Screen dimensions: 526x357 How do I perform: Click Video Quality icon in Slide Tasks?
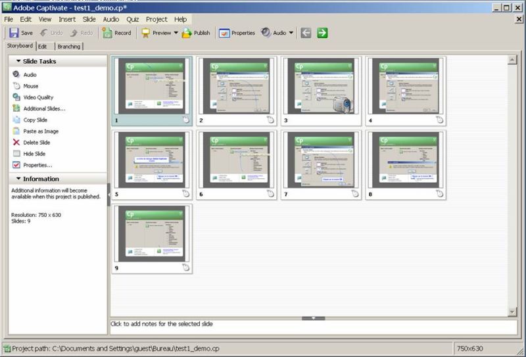[16, 97]
